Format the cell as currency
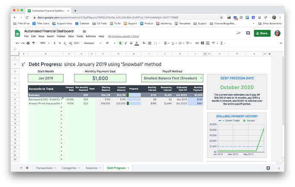The height and width of the screenshot is (187, 295). click(x=55, y=43)
